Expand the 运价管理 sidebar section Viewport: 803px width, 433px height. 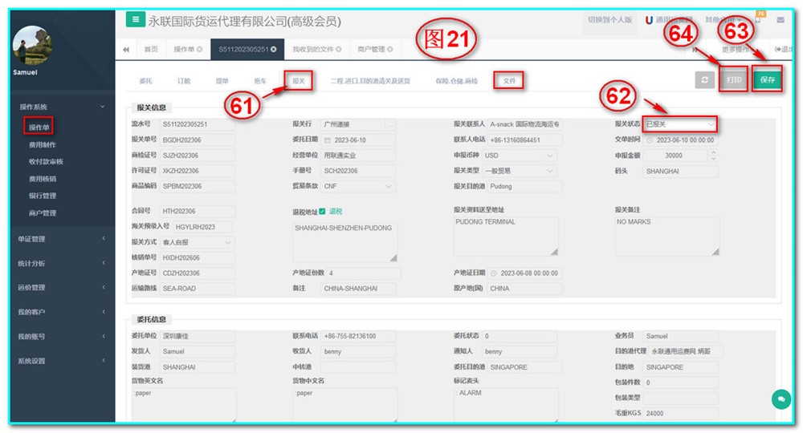(63, 287)
